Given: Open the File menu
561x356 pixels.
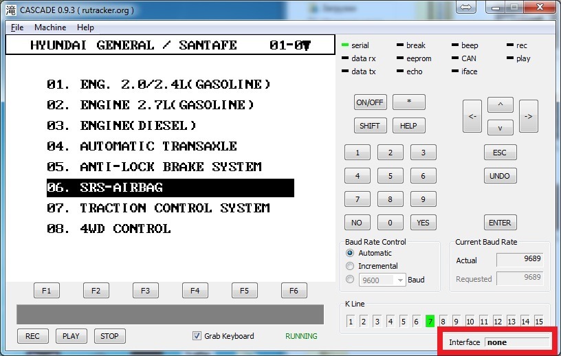Looking at the screenshot, I should click(17, 27).
